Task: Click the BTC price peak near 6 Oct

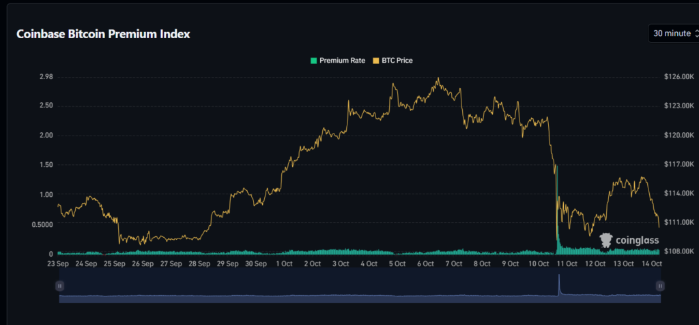Action: point(438,80)
